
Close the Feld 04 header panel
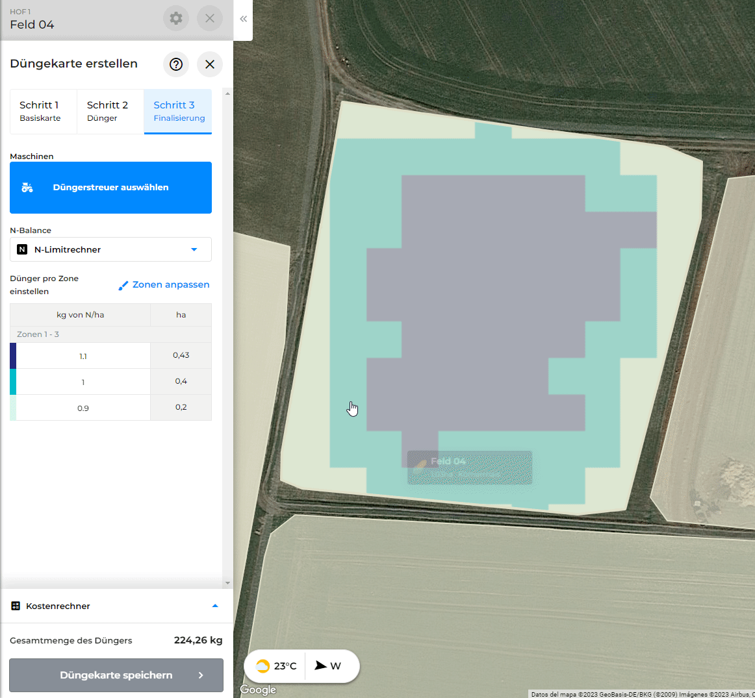click(x=209, y=18)
